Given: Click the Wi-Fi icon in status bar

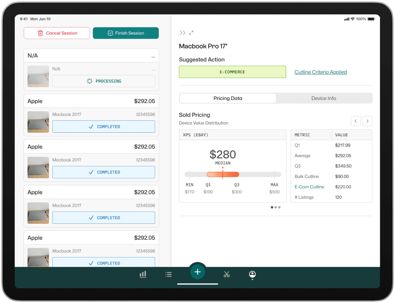Looking at the screenshot, I should (353, 19).
